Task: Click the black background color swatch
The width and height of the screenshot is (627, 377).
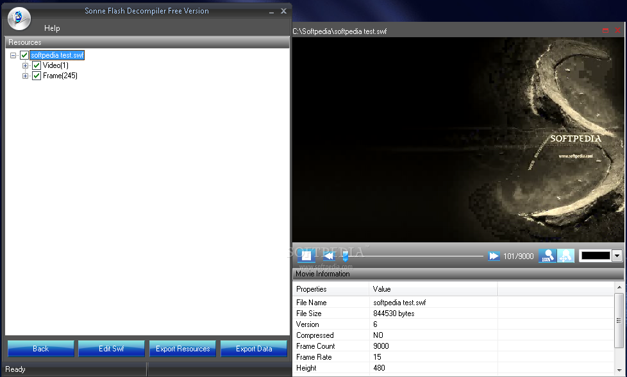Action: pos(596,256)
